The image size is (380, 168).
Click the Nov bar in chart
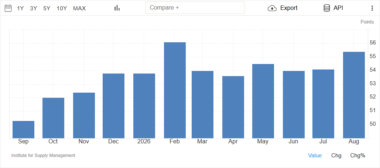84,115
